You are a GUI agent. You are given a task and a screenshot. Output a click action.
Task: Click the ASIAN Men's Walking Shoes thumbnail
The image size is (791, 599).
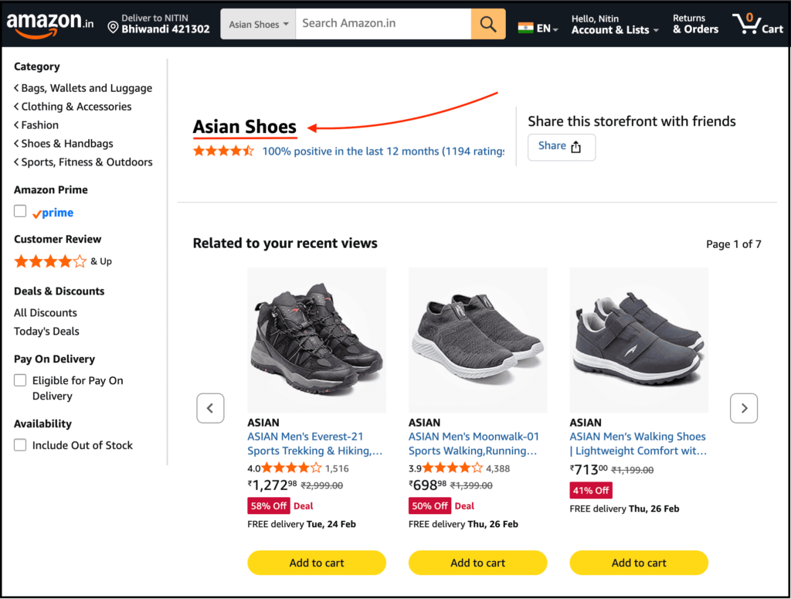coord(639,340)
